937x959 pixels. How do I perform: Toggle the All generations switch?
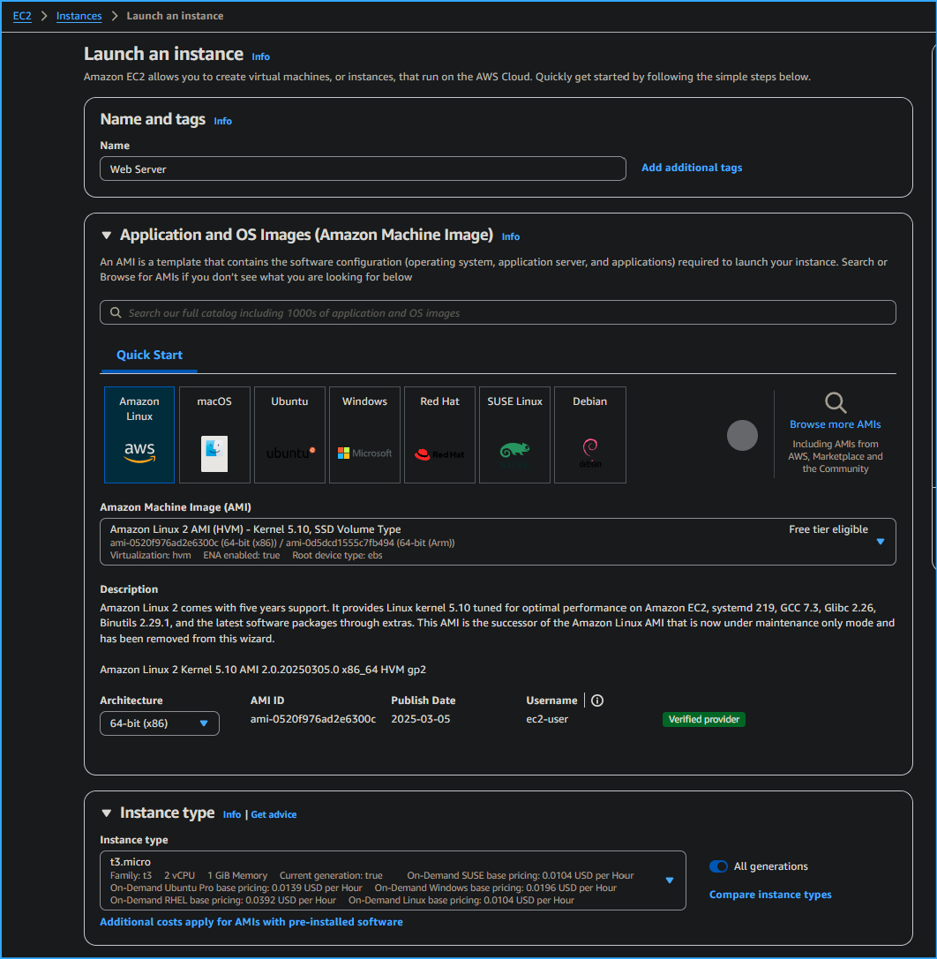point(718,866)
